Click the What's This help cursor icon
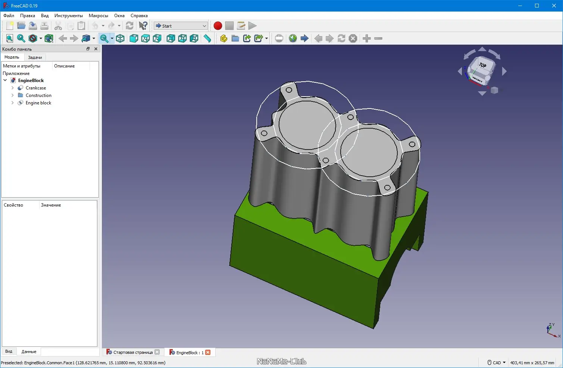 point(143,26)
